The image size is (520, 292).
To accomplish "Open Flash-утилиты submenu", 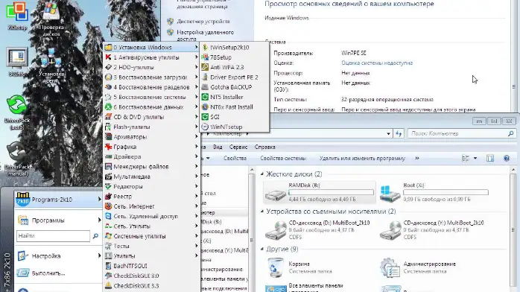I will click(151, 127).
